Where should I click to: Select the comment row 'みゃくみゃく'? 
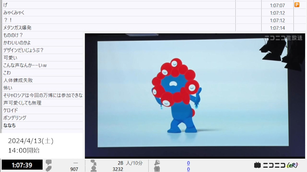tap(118, 13)
